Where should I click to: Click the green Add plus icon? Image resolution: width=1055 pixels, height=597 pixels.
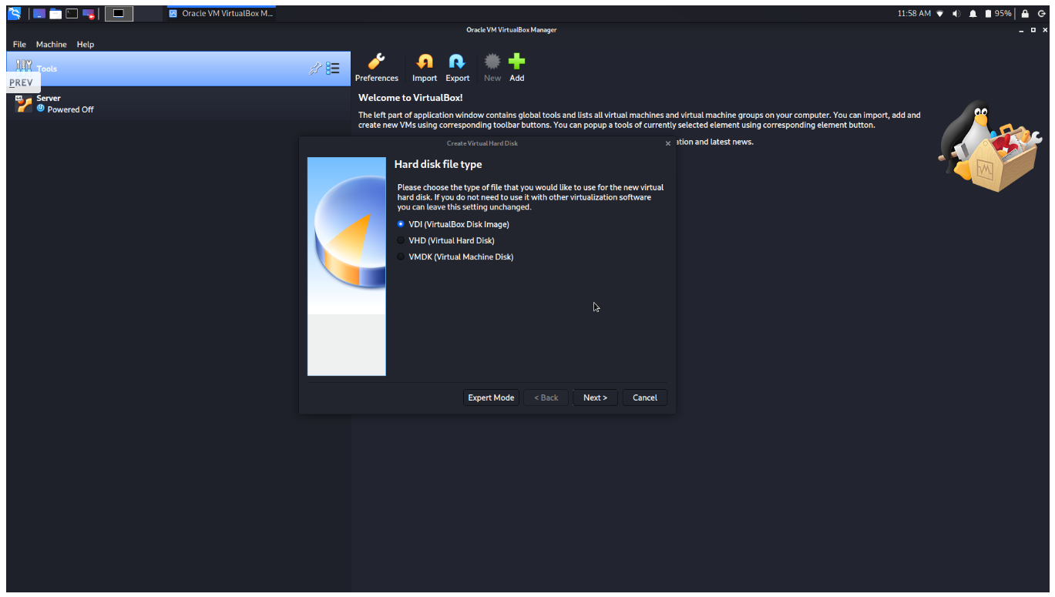(x=516, y=62)
